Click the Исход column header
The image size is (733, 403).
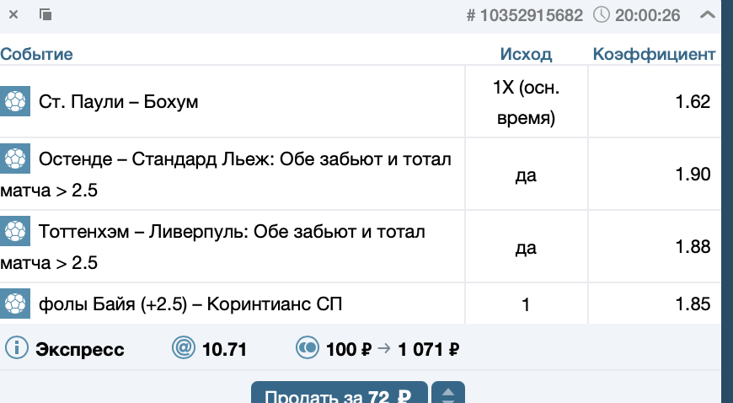(526, 55)
